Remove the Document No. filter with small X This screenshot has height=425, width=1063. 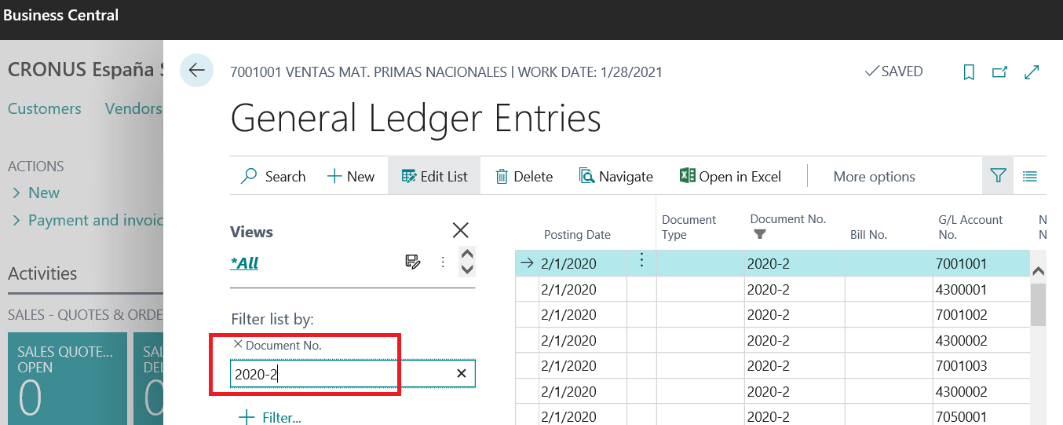[x=238, y=344]
